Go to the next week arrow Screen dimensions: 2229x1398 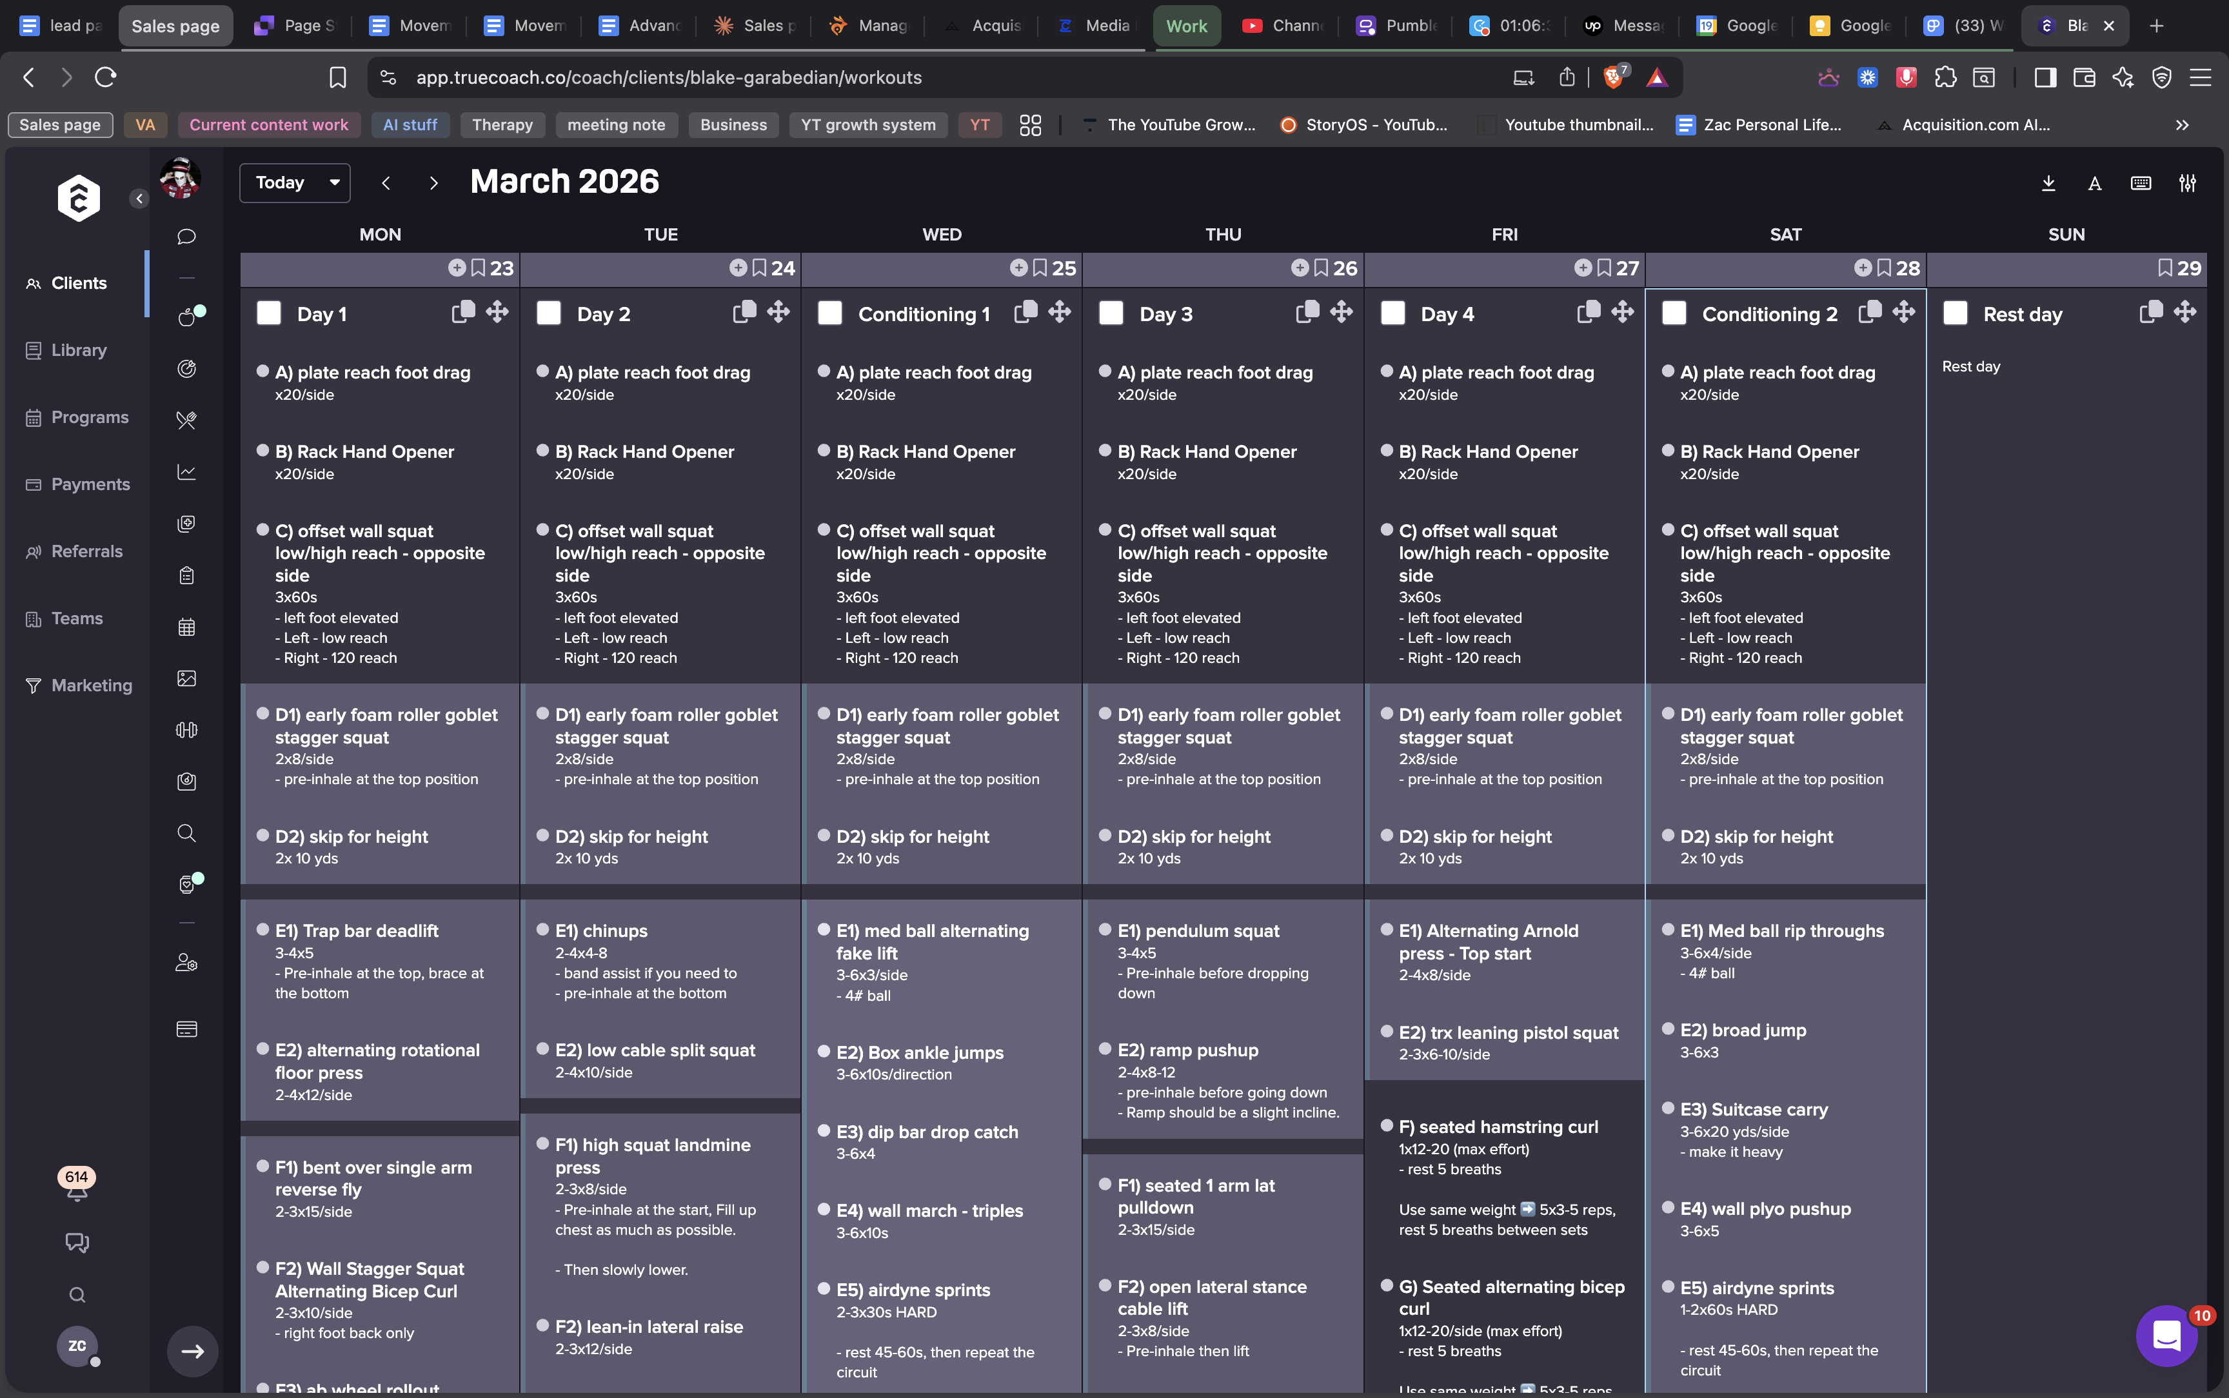click(x=433, y=183)
